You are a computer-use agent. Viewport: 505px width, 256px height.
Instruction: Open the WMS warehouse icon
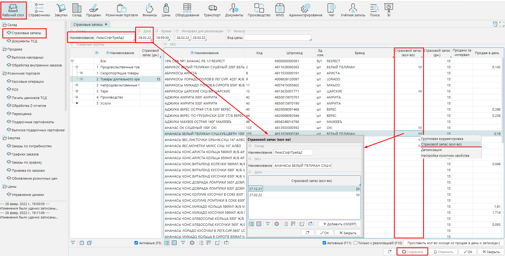[279, 10]
